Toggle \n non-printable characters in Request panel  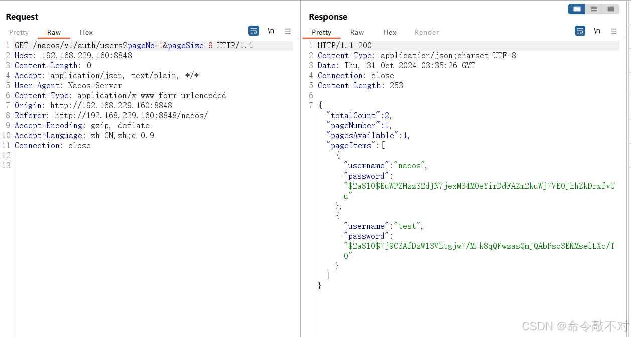pos(271,31)
